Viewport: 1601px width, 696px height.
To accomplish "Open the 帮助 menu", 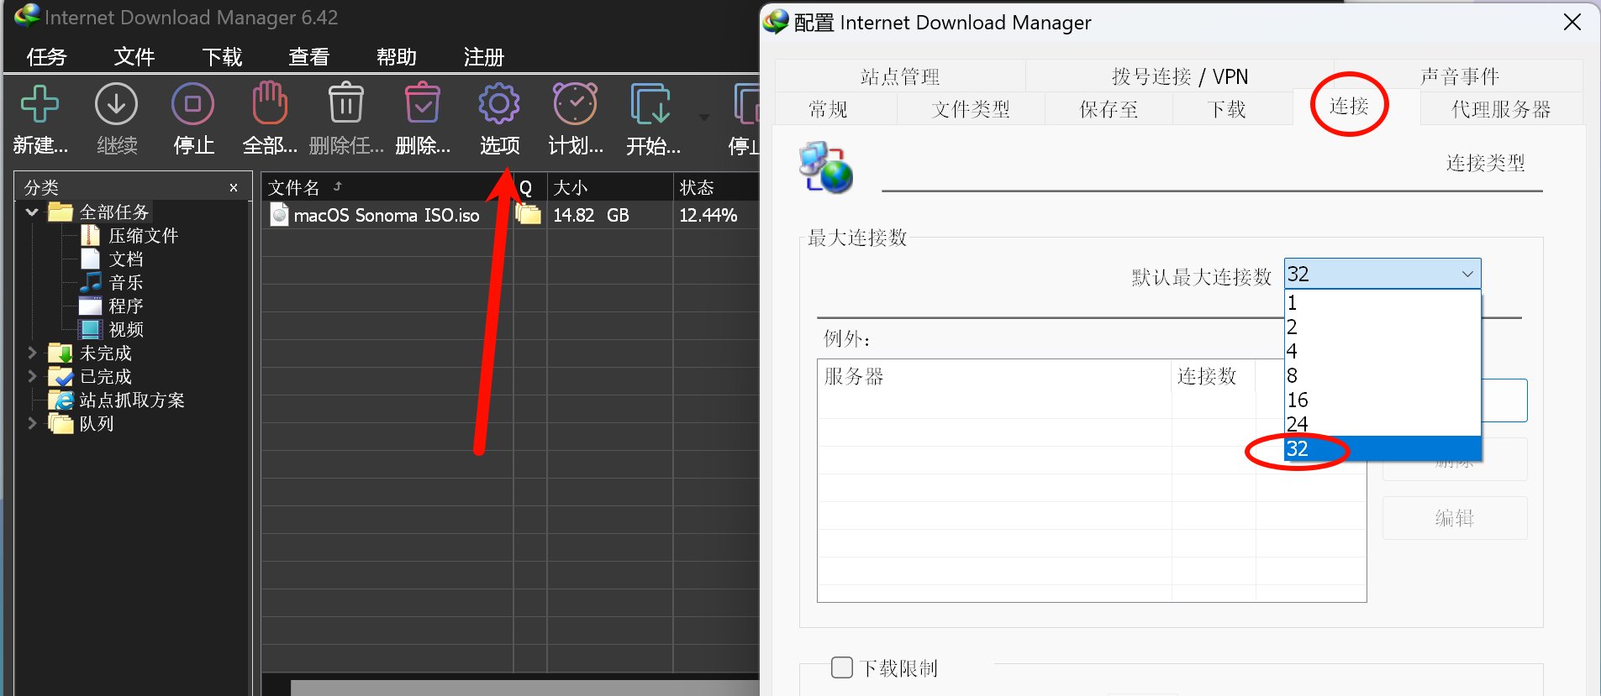I will pyautogui.click(x=397, y=56).
